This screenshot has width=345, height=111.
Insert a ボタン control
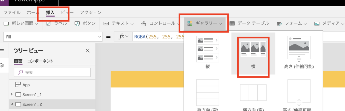(x=85, y=23)
